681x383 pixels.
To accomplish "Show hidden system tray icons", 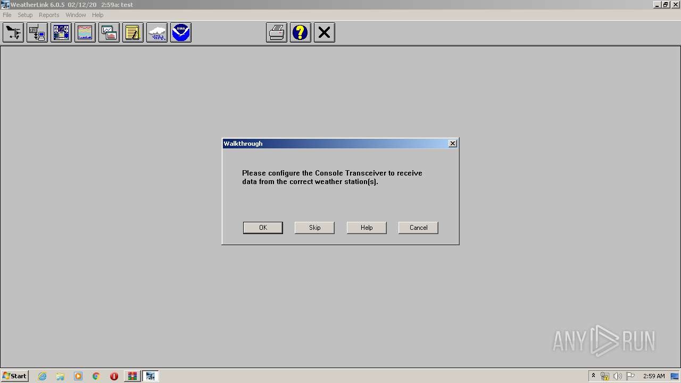I will click(593, 376).
